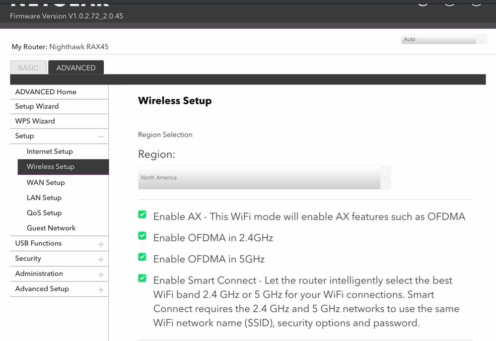Go to Internet Setup
The height and width of the screenshot is (341, 496).
click(x=50, y=151)
